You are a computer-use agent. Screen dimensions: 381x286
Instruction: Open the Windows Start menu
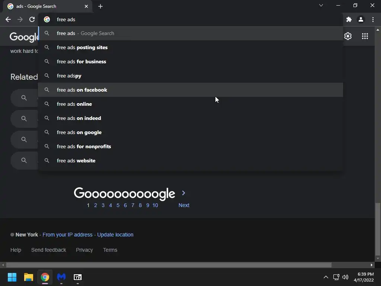[12, 277]
